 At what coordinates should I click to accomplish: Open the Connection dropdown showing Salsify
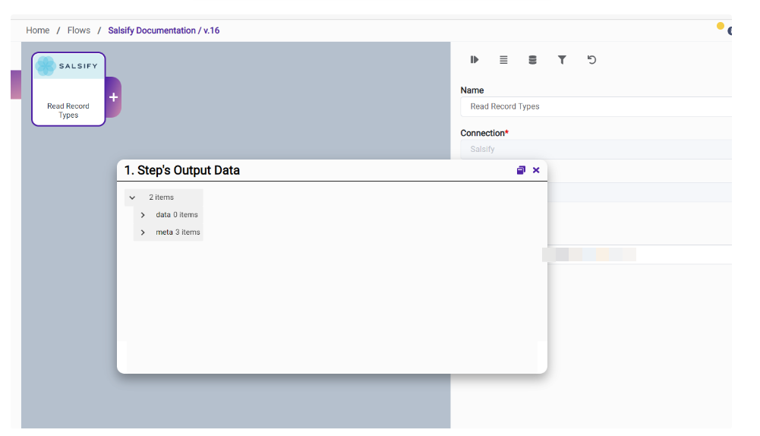[x=595, y=150]
